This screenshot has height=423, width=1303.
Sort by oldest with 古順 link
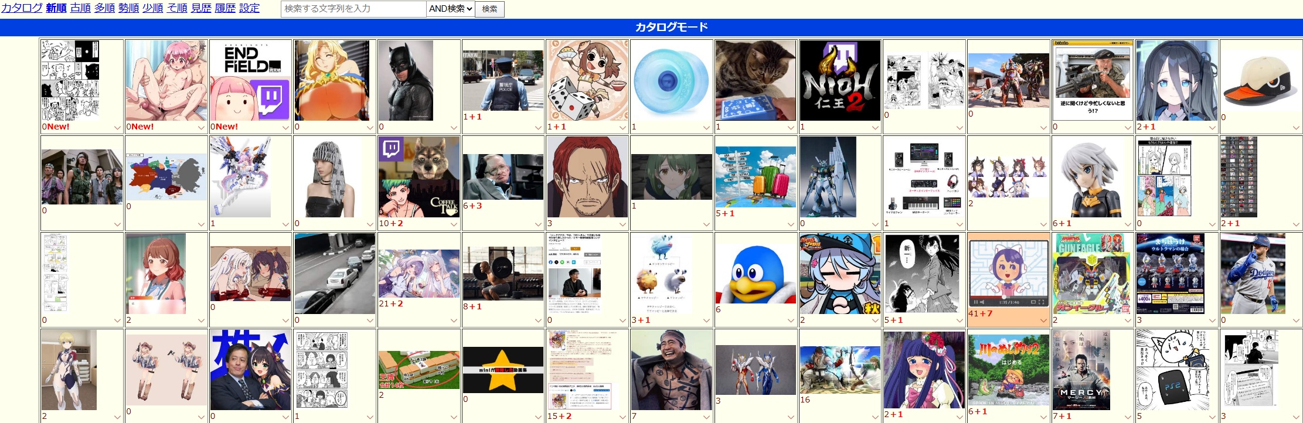(x=80, y=8)
